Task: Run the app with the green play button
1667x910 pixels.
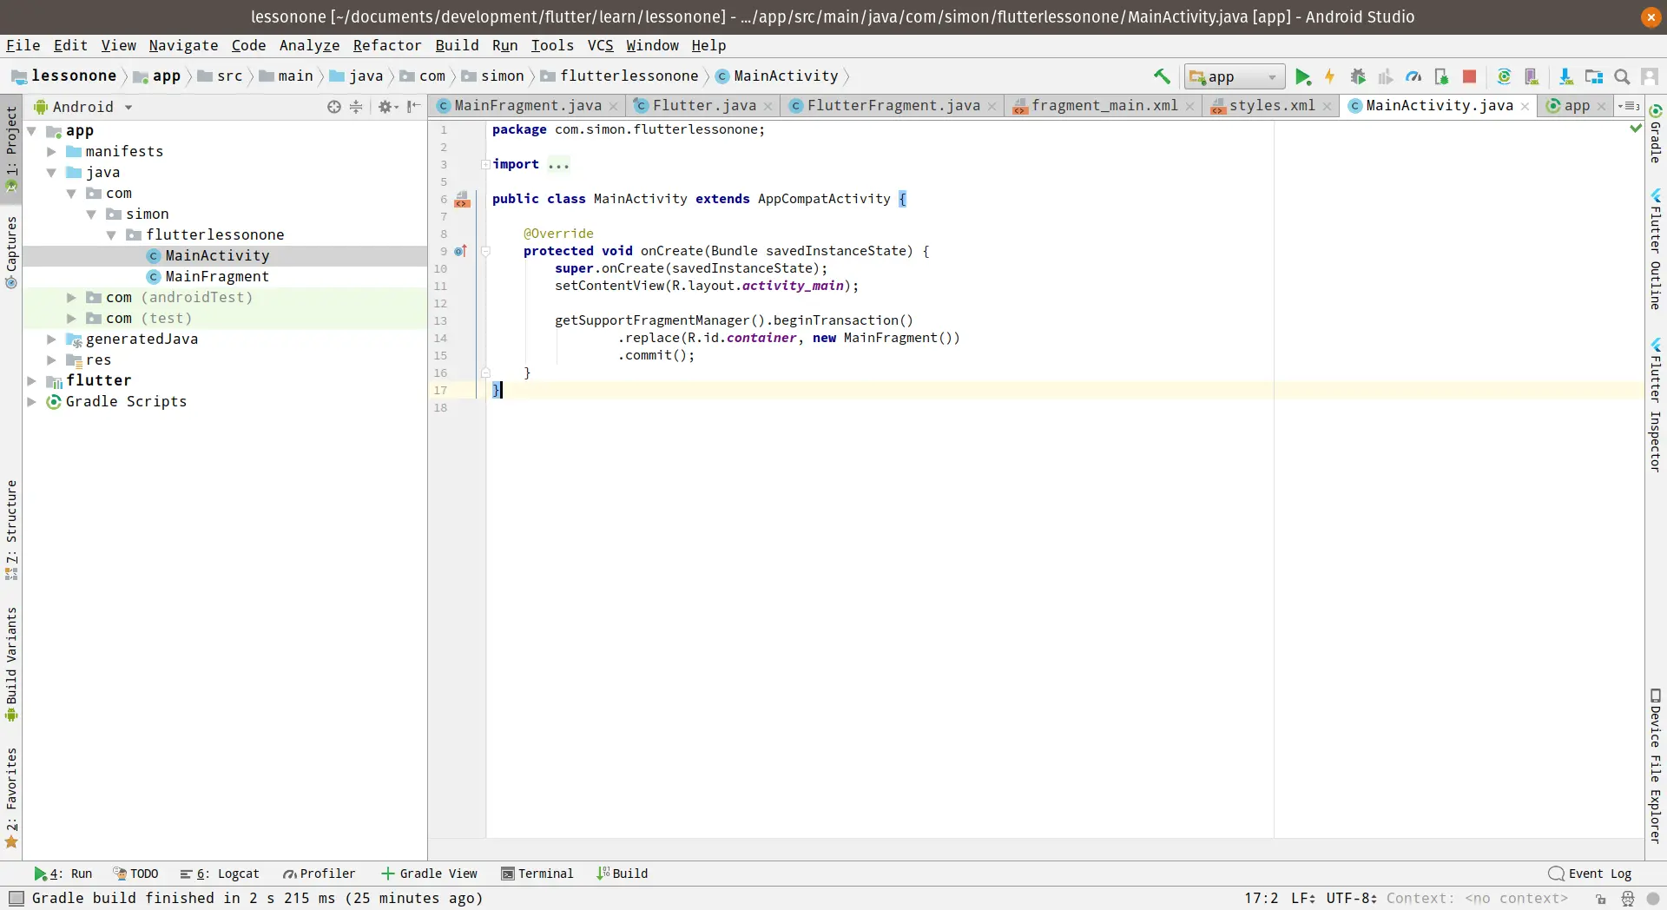Action: point(1302,76)
